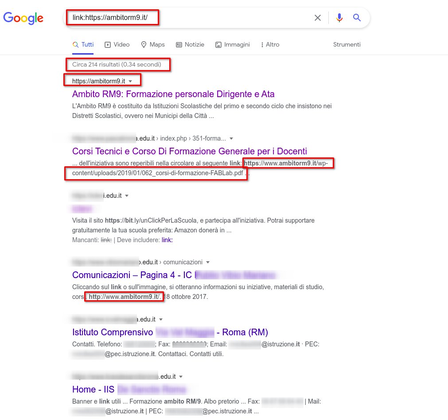Start voice search with the microphone icon
448x420 pixels.
(x=339, y=18)
